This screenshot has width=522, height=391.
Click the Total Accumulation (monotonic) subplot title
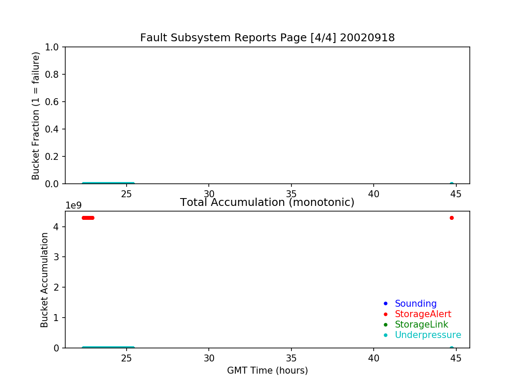[x=267, y=202]
